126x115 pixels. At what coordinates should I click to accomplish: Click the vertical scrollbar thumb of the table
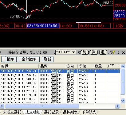click(123, 82)
